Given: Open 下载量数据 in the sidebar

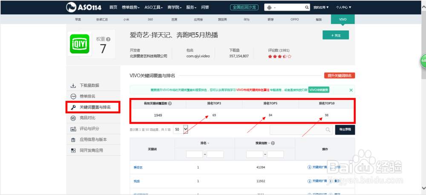Looking at the screenshot, I should (x=89, y=85).
